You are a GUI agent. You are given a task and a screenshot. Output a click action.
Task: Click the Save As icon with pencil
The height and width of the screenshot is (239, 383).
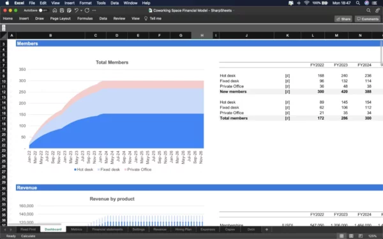(69, 10)
